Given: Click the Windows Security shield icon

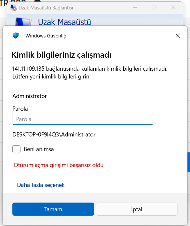Looking at the screenshot, I should (x=16, y=35).
